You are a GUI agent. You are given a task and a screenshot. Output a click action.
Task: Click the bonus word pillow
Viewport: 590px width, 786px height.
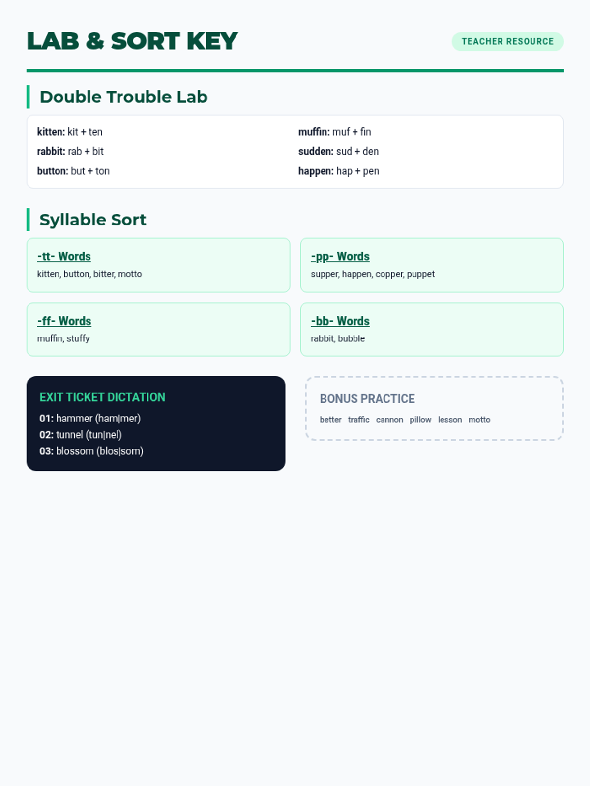pos(420,420)
